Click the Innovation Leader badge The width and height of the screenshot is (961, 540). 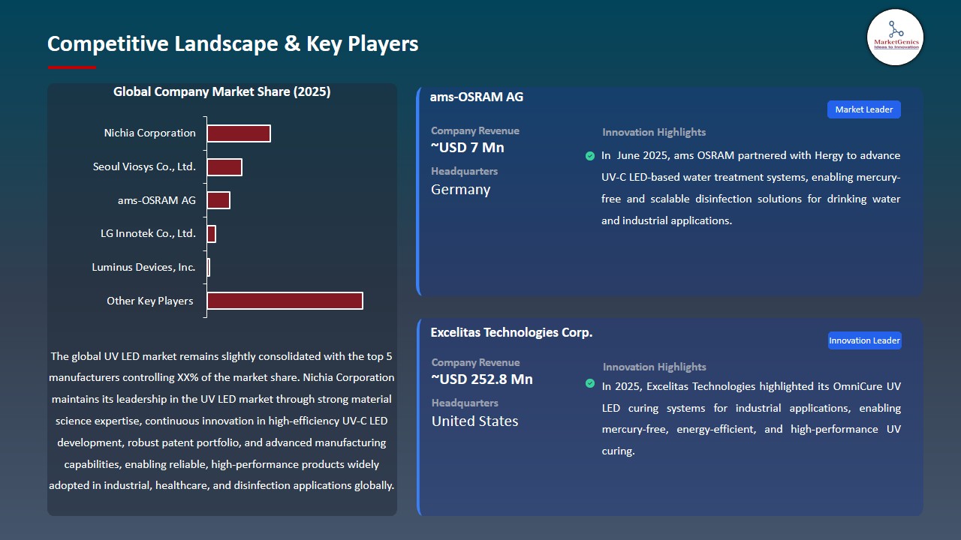tap(864, 340)
